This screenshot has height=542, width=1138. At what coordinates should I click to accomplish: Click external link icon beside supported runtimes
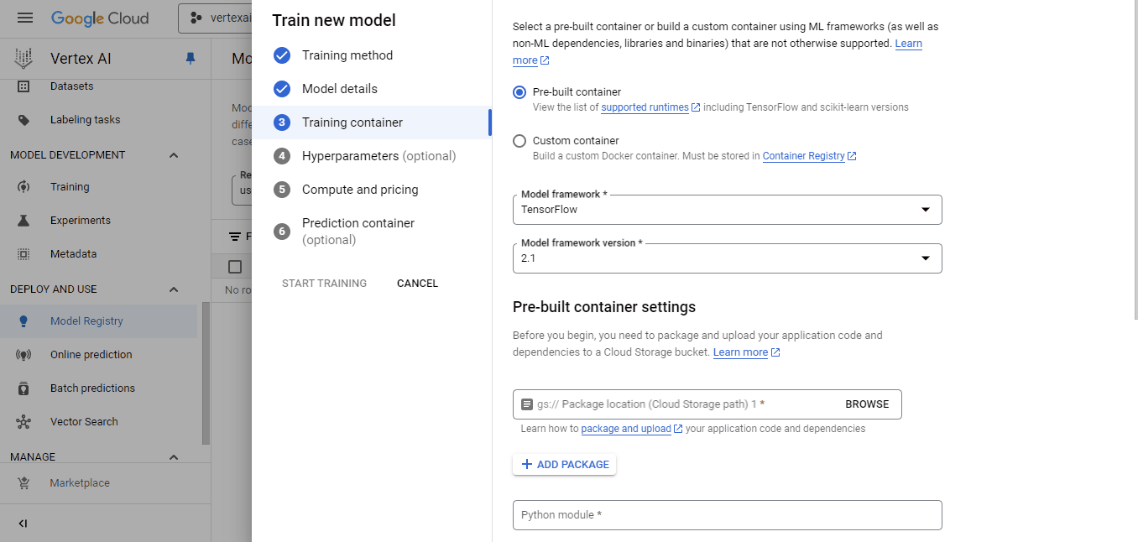coord(696,107)
